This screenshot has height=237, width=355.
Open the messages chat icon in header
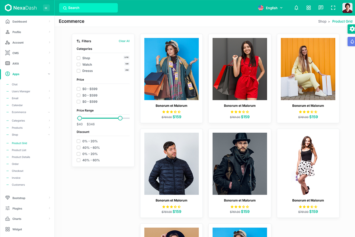321,8
